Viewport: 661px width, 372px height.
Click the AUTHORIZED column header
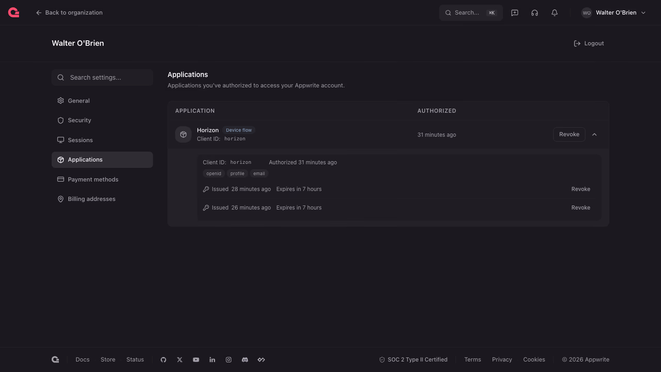pos(437,111)
